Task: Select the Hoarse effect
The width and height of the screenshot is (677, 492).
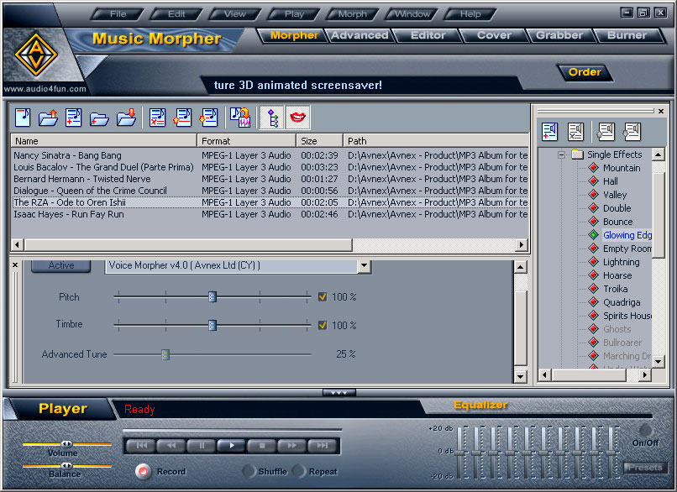Action: [617, 275]
